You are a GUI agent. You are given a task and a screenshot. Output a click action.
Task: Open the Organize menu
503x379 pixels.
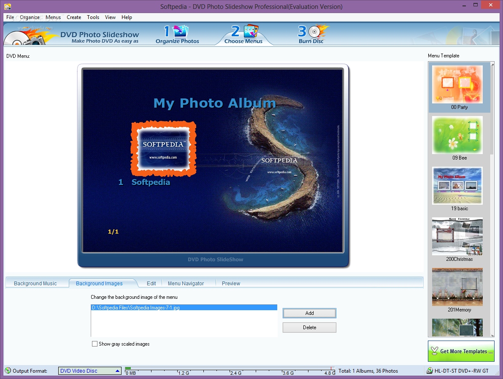pyautogui.click(x=30, y=17)
